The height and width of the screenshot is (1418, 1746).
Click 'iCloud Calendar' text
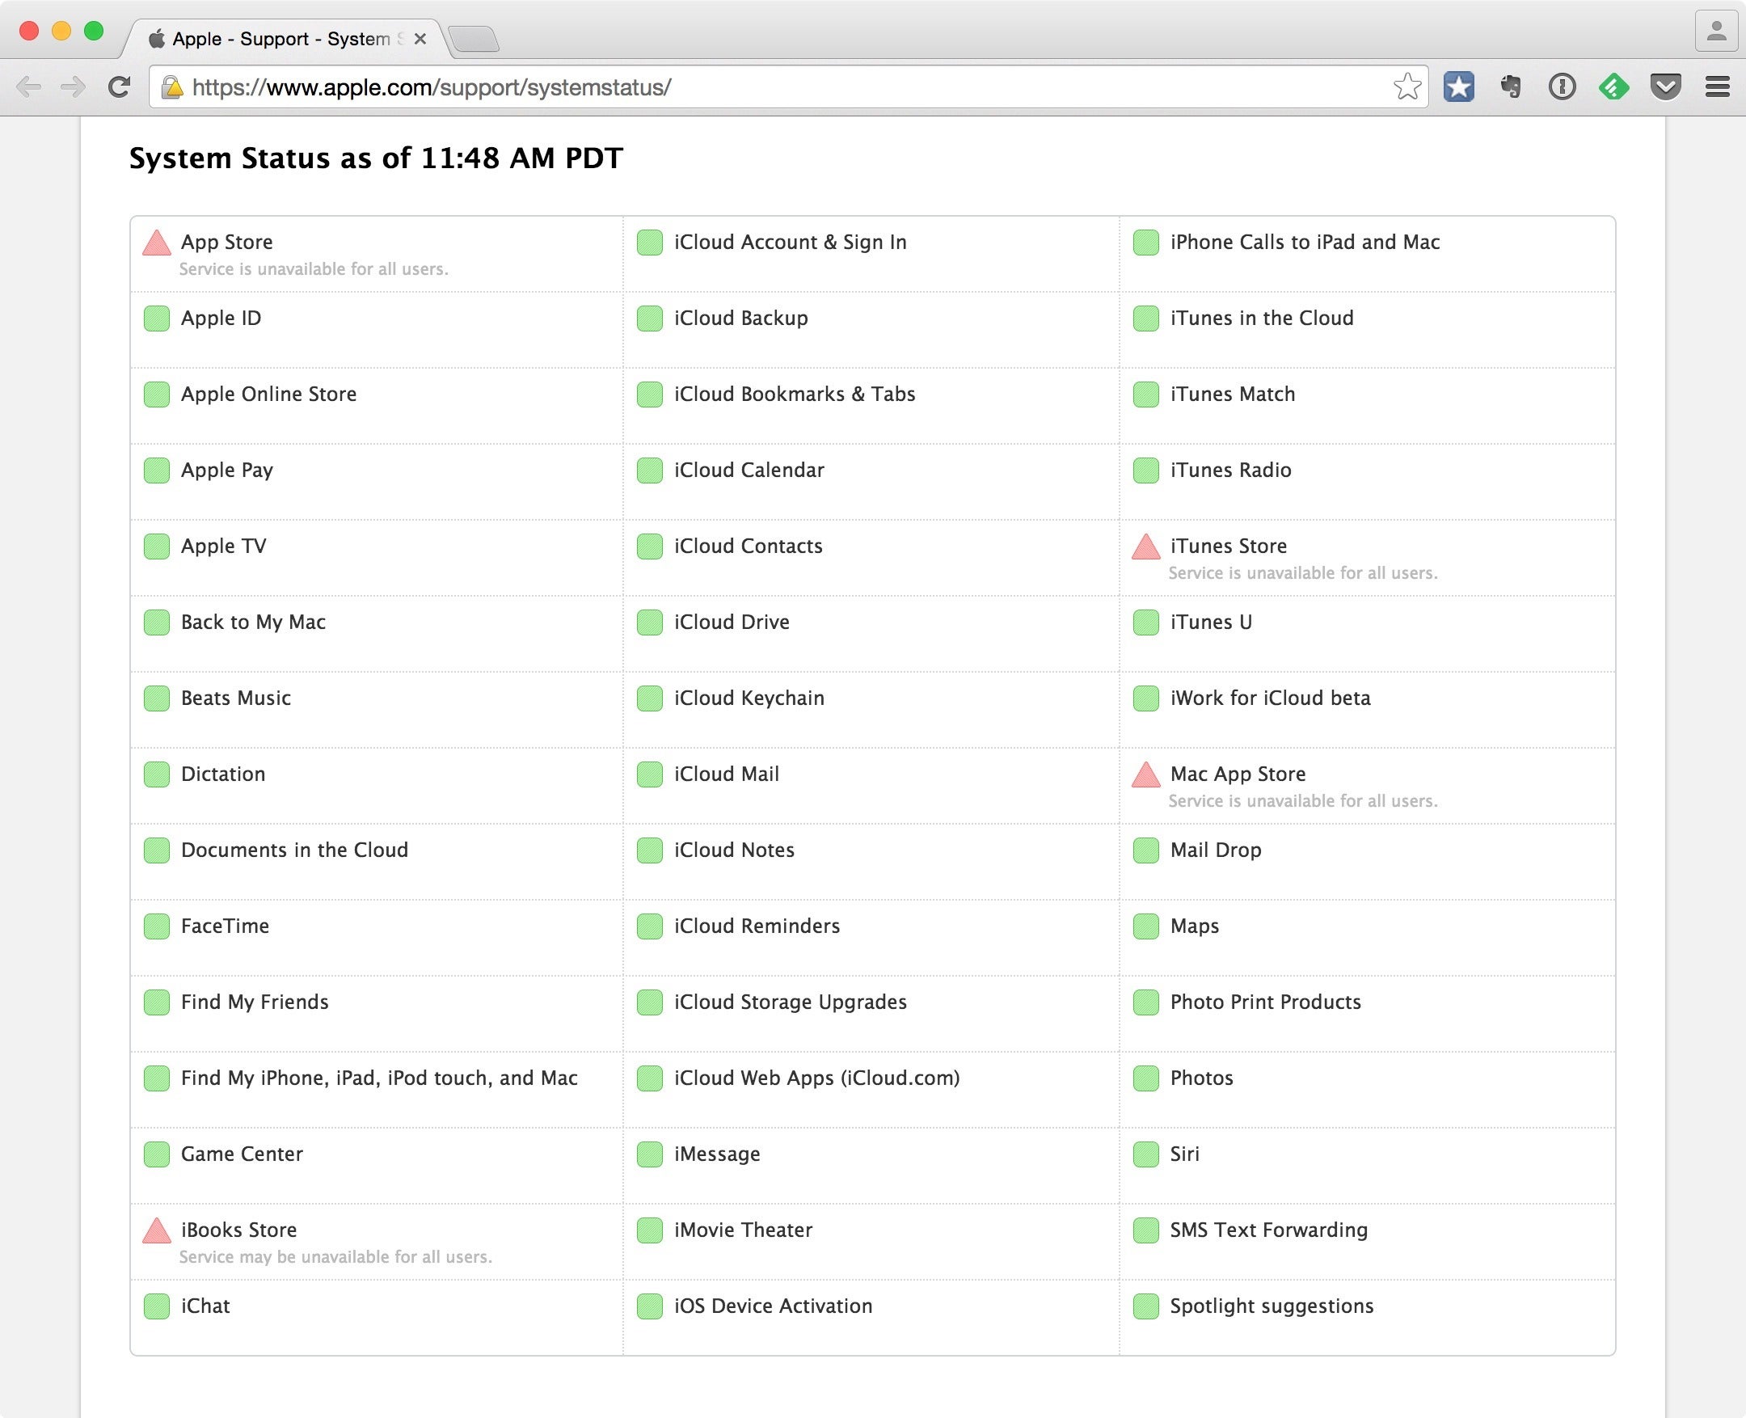749,471
